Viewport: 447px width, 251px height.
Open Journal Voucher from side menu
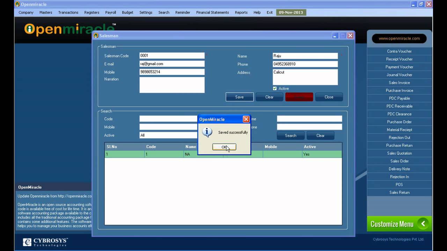(399, 75)
